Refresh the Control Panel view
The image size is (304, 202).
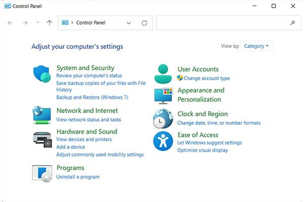click(x=144, y=23)
